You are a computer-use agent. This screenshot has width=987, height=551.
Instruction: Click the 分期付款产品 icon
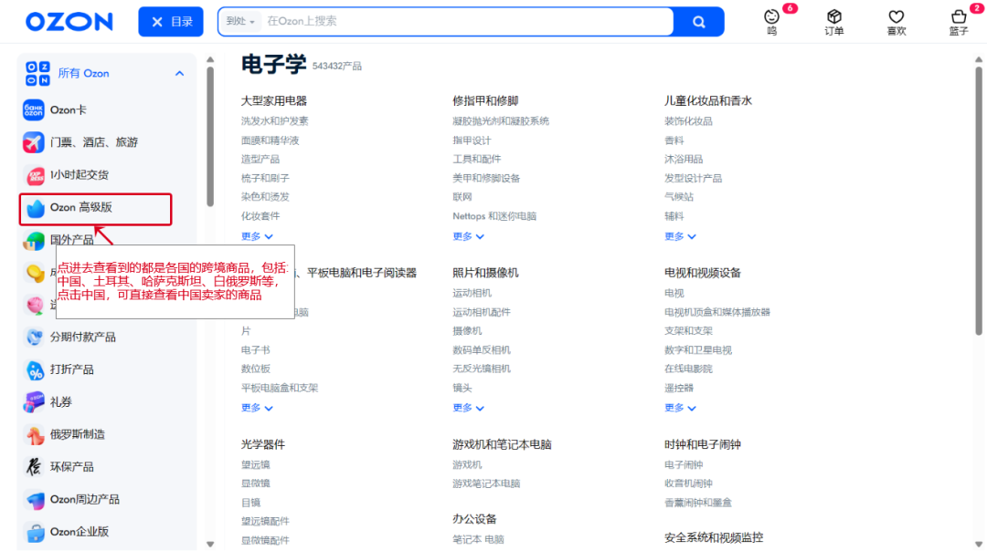(x=34, y=338)
